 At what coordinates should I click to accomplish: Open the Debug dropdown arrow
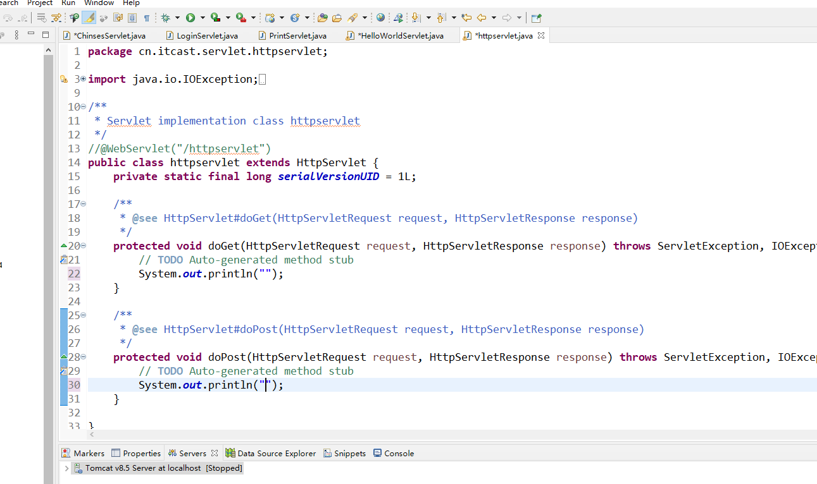coord(177,18)
